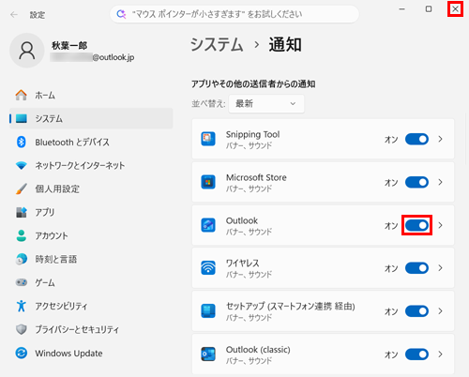Viewport: 469px width, 377px height.
Task: Click the セットアップ app icon
Action: pyautogui.click(x=208, y=311)
